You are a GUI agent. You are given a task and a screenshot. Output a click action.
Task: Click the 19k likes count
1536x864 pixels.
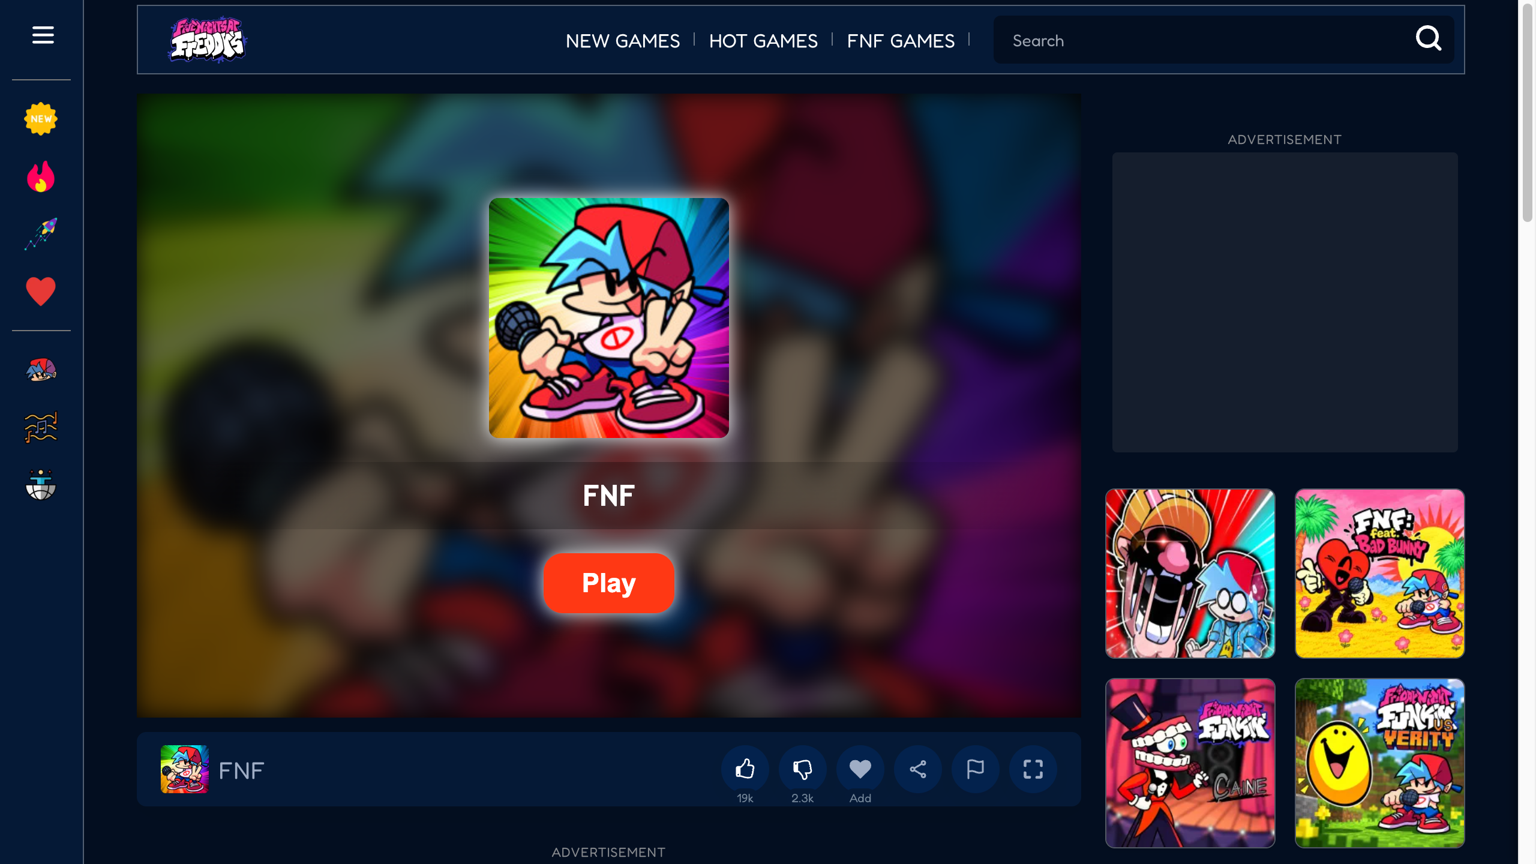(x=745, y=799)
